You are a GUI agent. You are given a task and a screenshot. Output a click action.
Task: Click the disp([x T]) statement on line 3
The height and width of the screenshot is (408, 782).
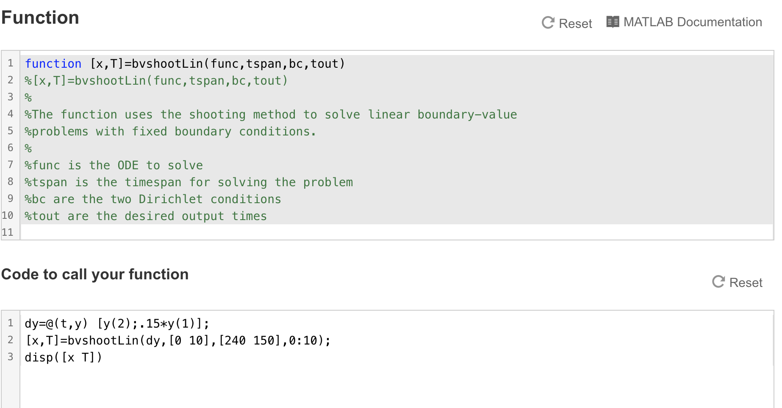[63, 357]
